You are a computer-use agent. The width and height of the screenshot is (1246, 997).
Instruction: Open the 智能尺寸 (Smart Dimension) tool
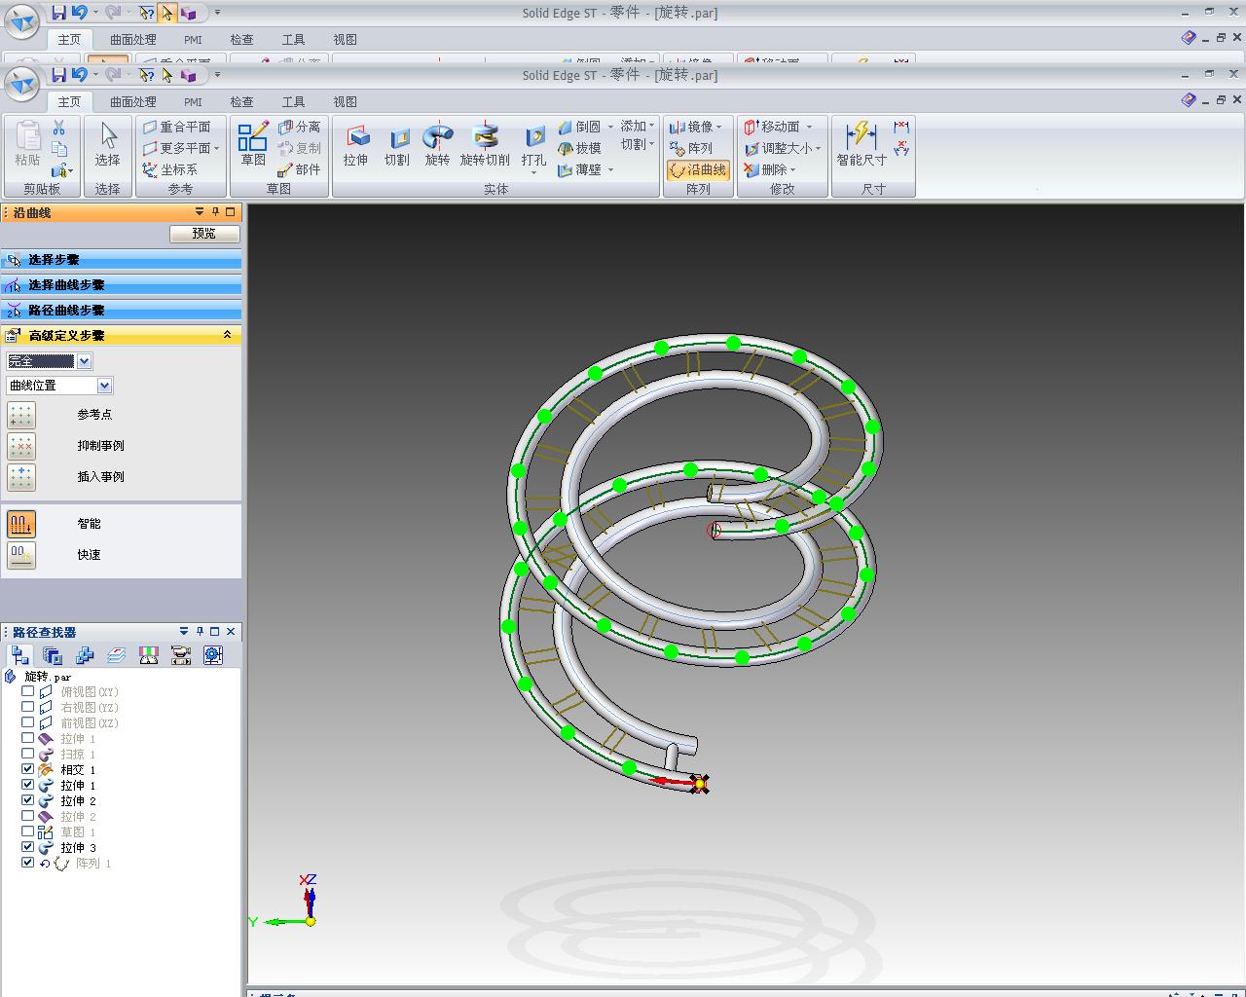(x=861, y=145)
